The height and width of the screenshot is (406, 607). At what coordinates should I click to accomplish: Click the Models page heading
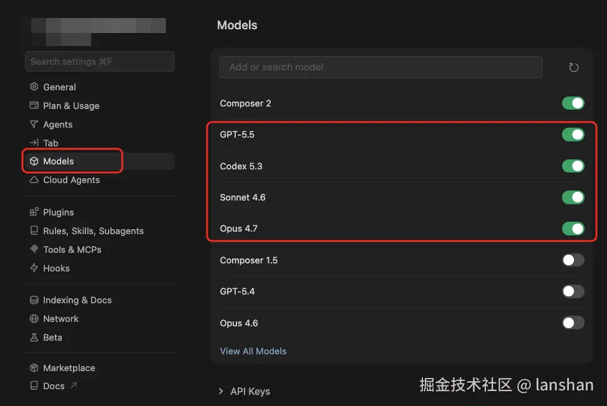tap(237, 25)
